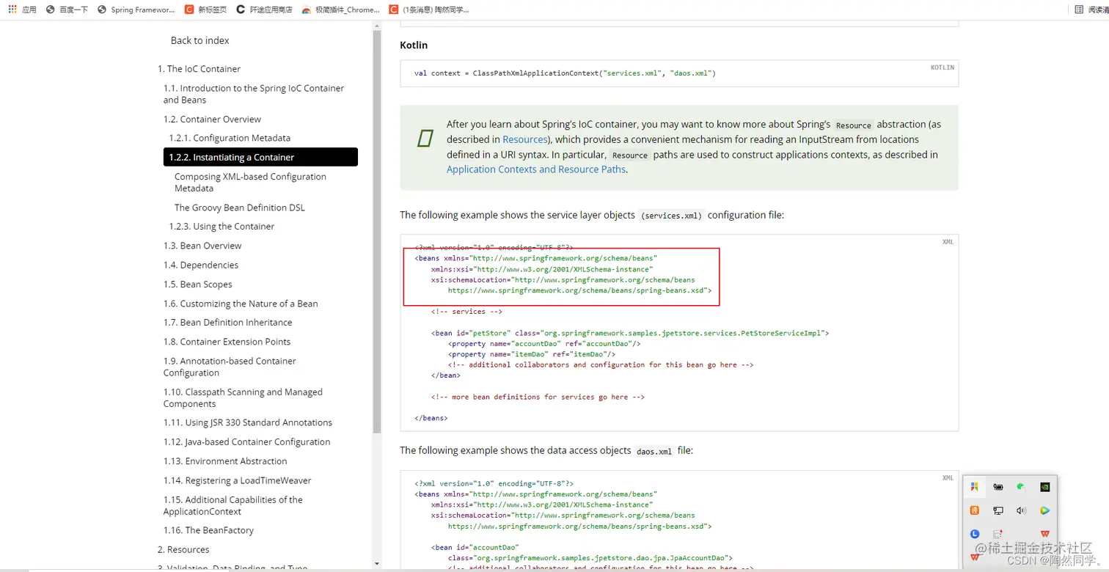Click the val context Kotlin code line

click(565, 73)
